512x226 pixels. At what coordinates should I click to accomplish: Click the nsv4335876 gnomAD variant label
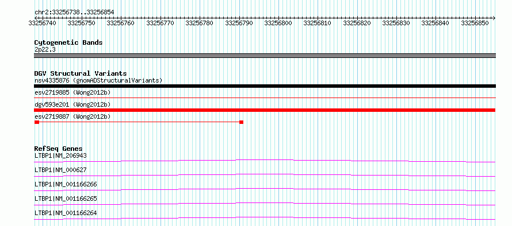coord(98,80)
